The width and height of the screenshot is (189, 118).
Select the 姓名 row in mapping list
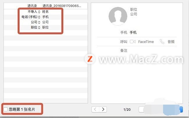[x=46, y=12]
